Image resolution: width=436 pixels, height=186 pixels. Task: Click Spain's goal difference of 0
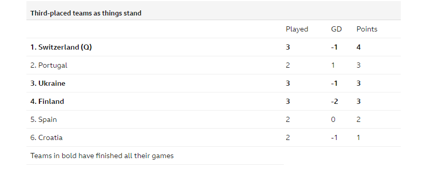(x=333, y=119)
